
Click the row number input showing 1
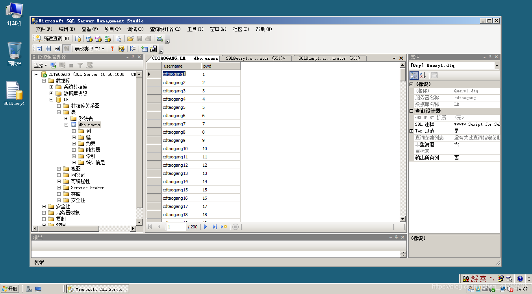click(x=176, y=227)
